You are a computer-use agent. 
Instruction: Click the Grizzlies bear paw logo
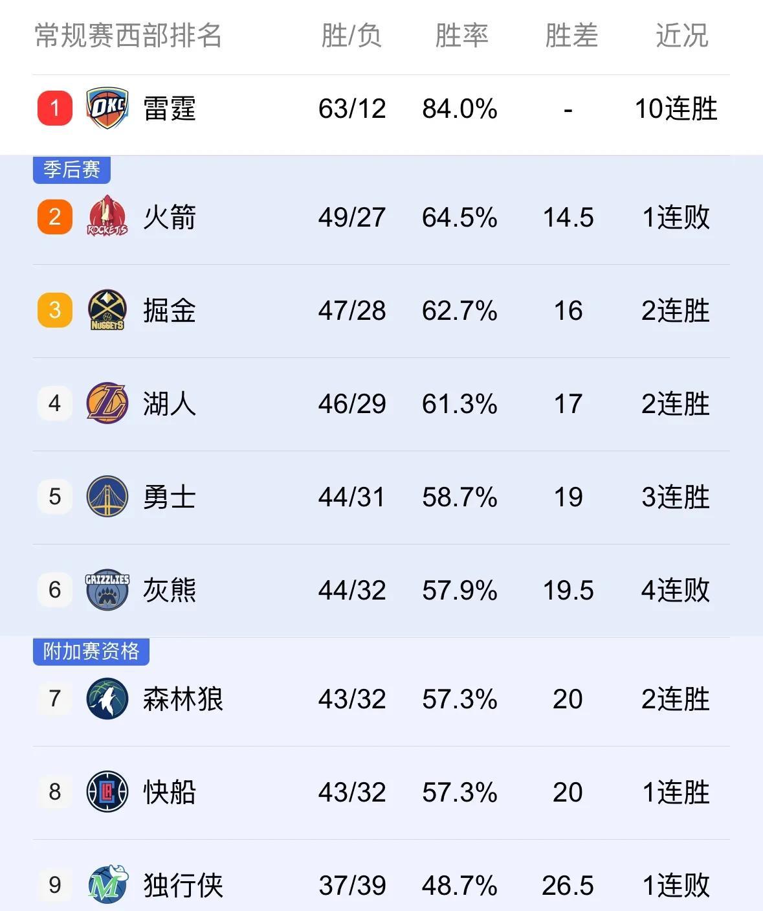click(x=107, y=590)
